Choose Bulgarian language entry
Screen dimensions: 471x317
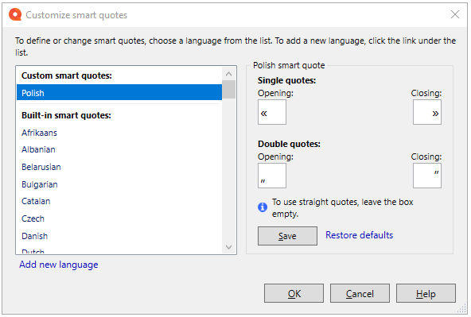[39, 184]
